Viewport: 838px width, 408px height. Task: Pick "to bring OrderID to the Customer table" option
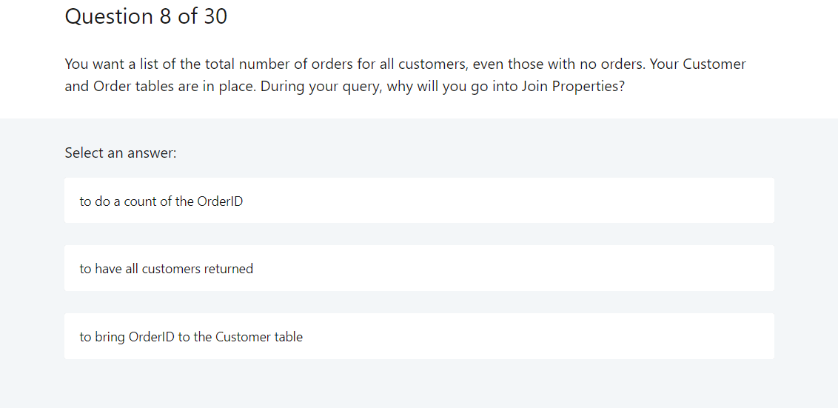tap(419, 336)
